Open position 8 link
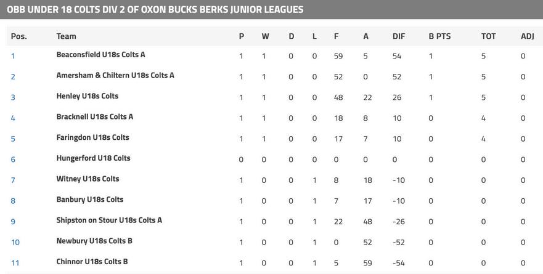 pyautogui.click(x=13, y=201)
